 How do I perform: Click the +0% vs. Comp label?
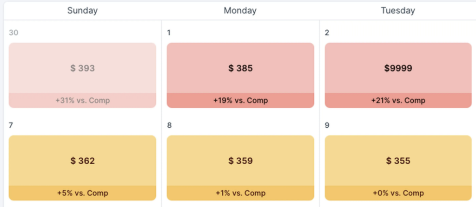click(398, 193)
